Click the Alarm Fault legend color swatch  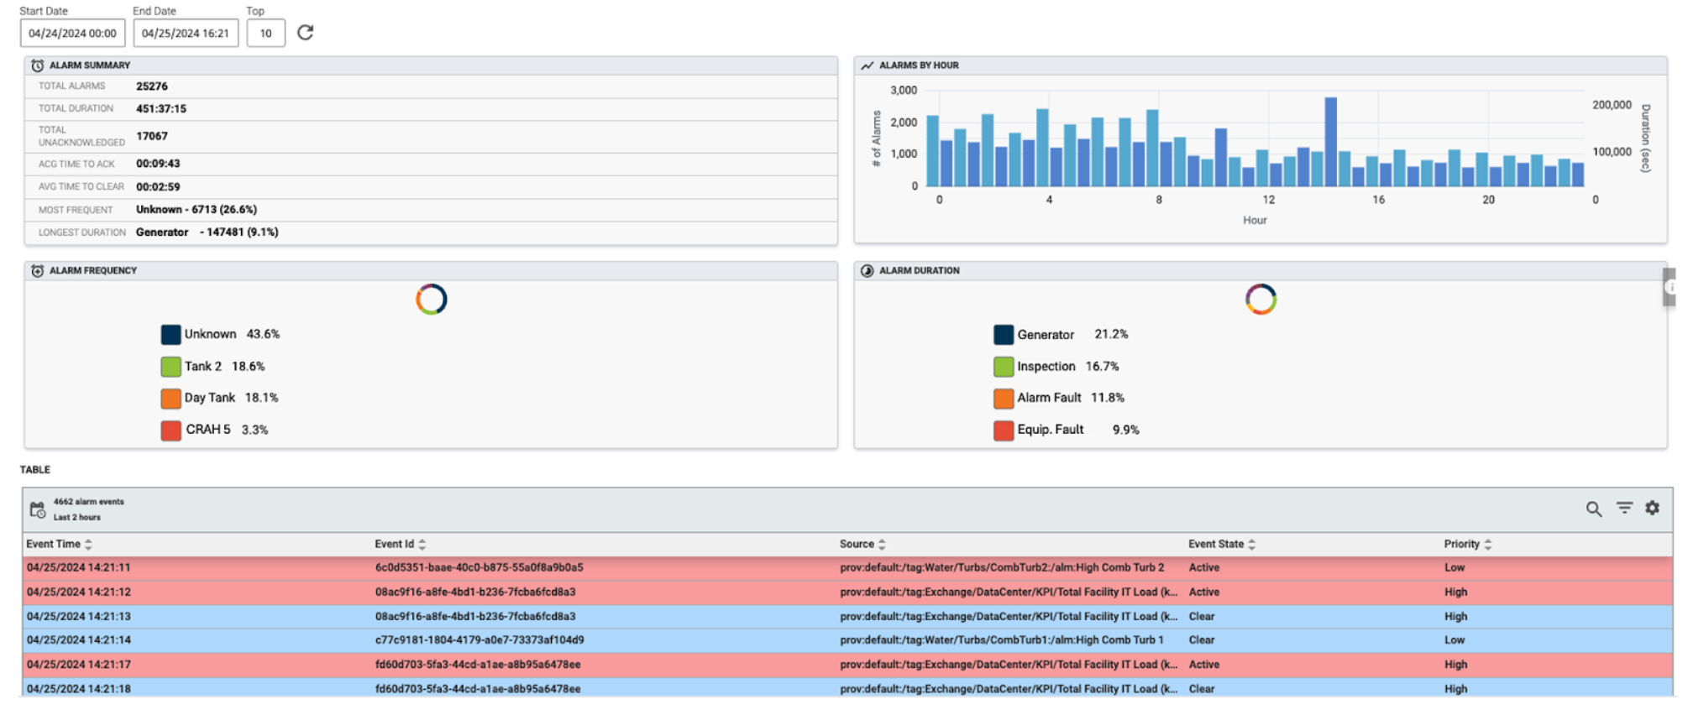point(1004,399)
